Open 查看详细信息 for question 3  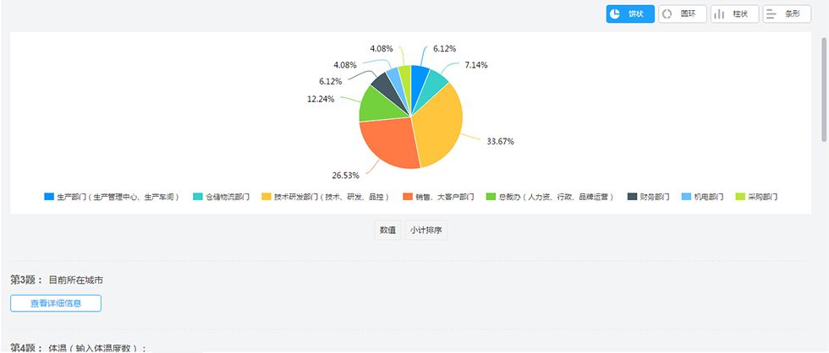56,303
